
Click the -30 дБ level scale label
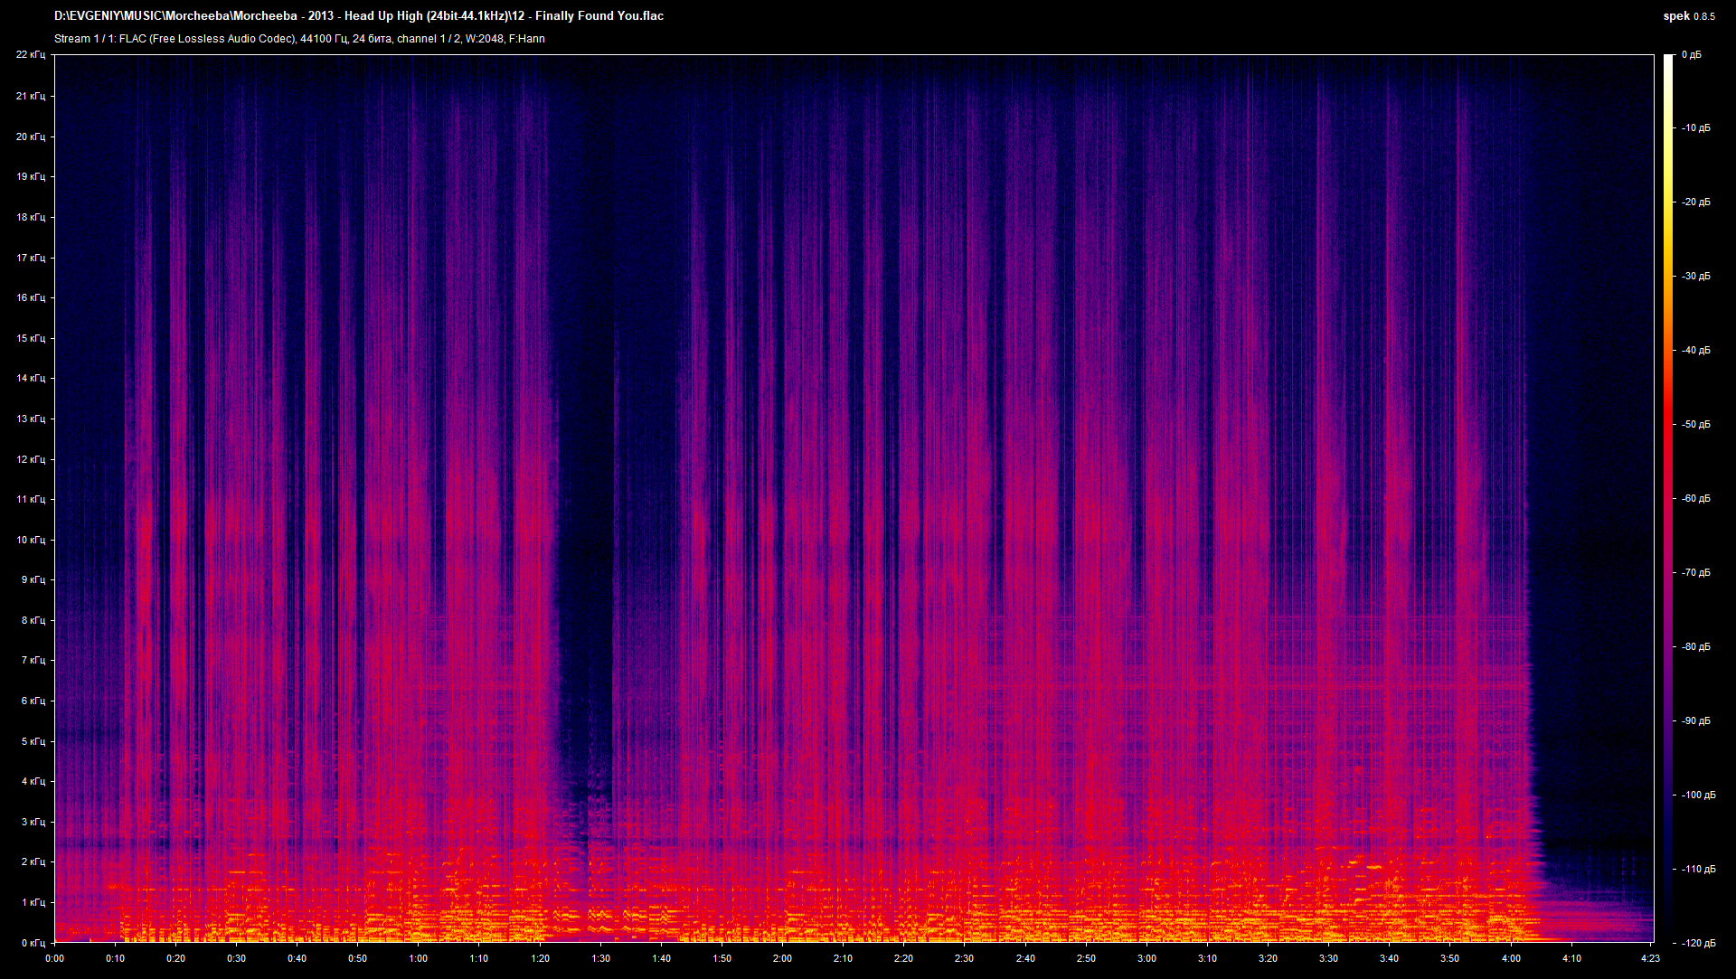tap(1696, 277)
